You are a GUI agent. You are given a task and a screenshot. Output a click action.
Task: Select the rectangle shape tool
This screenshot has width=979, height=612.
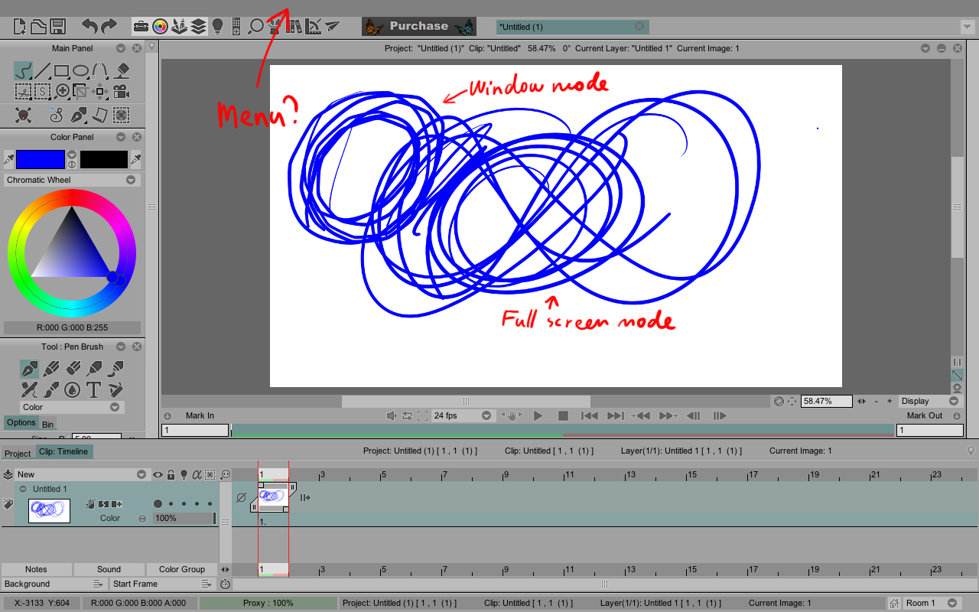pos(62,71)
